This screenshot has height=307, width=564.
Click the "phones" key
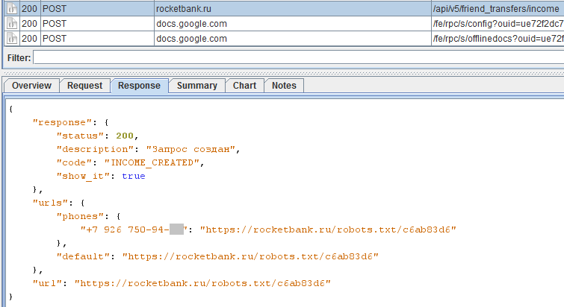pyautogui.click(x=80, y=216)
